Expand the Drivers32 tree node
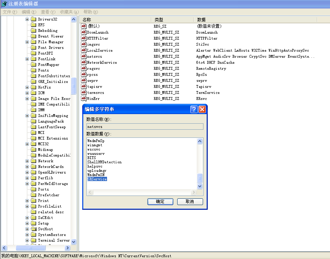Viewport: 330px width, 259px height. pyautogui.click(x=27, y=19)
